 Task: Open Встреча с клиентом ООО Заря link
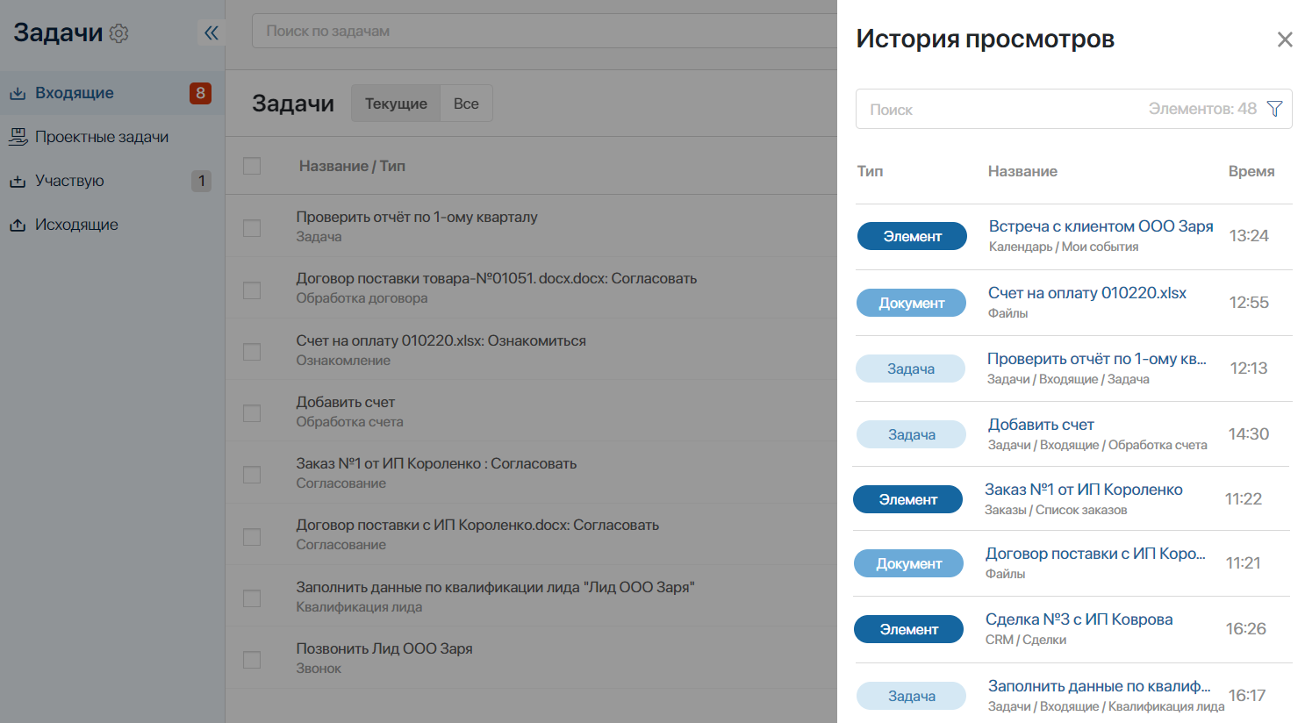1101,226
